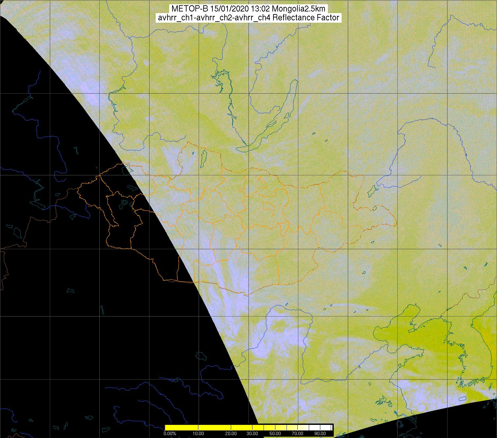This screenshot has height=438, width=497.
Task: Click the "50.00" color scale label
Action: (275, 434)
